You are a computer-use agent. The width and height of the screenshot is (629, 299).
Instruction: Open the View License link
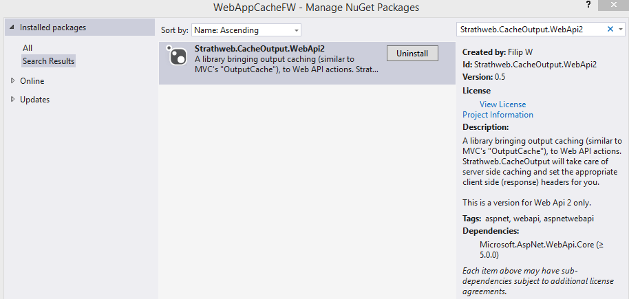(x=502, y=104)
